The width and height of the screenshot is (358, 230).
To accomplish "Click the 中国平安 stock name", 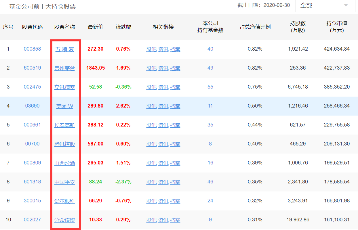I will [65, 182].
